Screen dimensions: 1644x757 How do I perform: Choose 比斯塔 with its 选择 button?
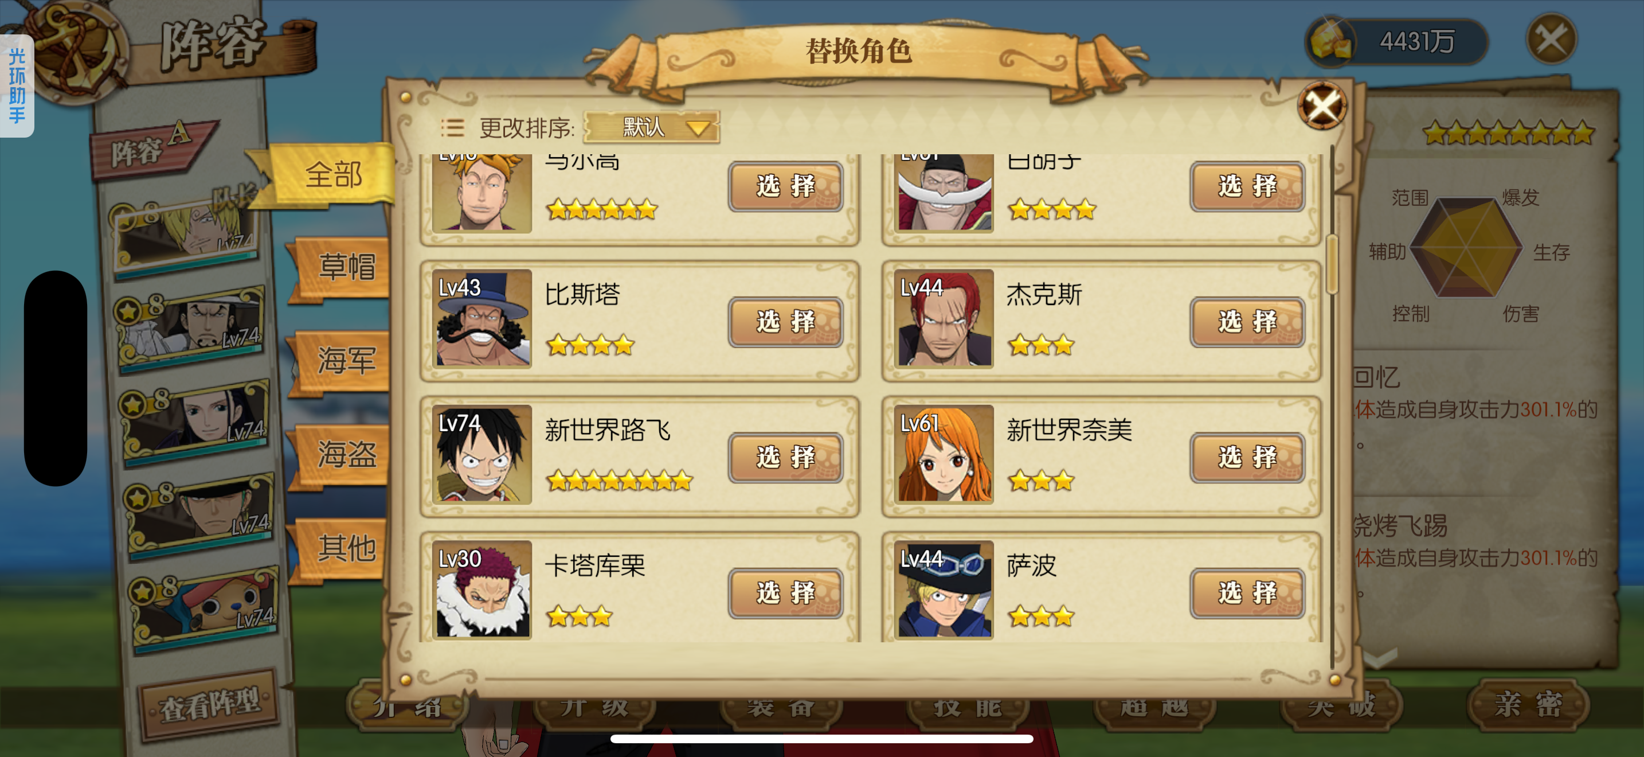[786, 322]
